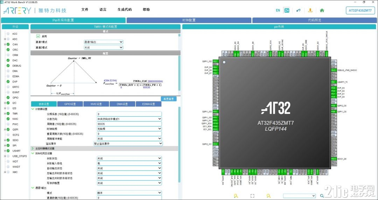Switch to Pin布局和配置 tab
The height and width of the screenshot is (200, 378).
click(x=63, y=20)
